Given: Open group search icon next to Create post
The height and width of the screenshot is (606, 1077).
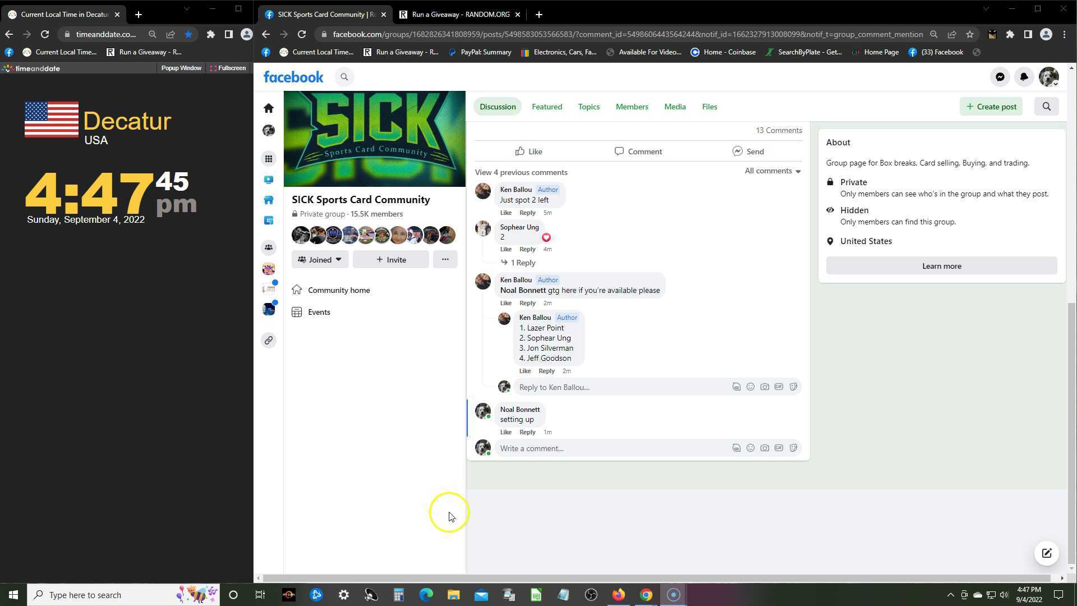Looking at the screenshot, I should [x=1046, y=107].
